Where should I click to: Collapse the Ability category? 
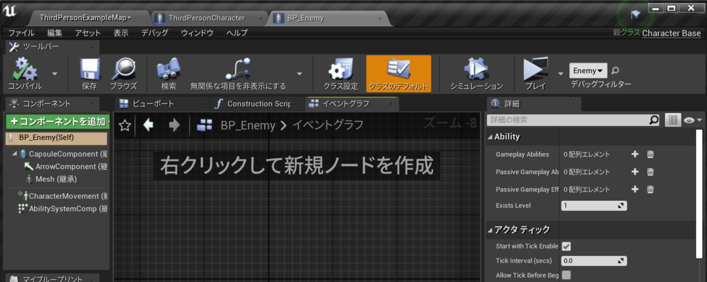490,137
